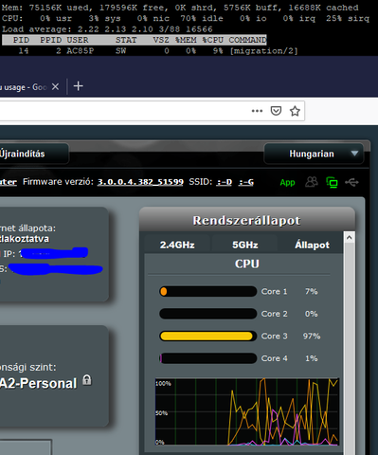The width and height of the screenshot is (378, 455).
Task: Open the firmware version link 3.0.0.4.382_51599
Action: click(x=140, y=182)
